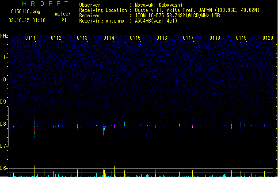
Task: Click time marker 0120
Action: 268,38
